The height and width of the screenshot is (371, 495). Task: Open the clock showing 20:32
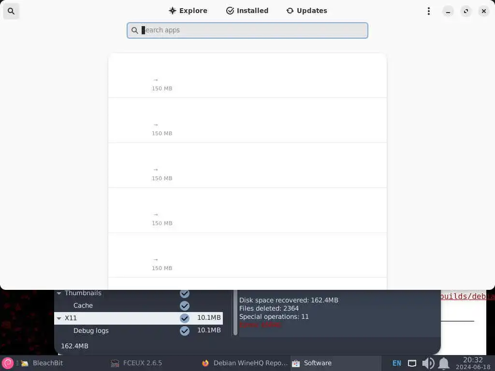(x=473, y=363)
